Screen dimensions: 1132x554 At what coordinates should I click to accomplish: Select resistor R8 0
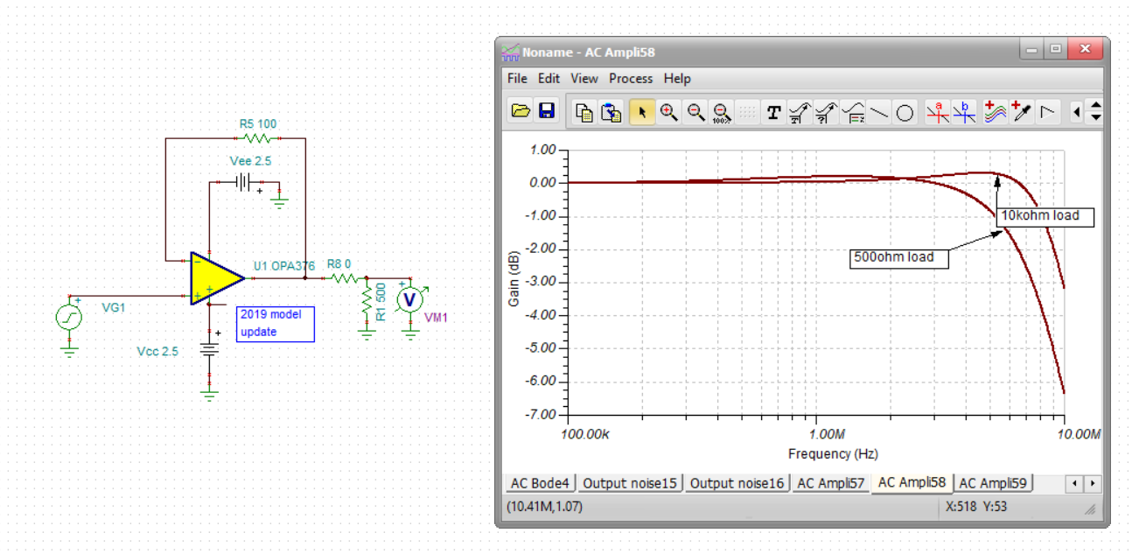pos(344,278)
